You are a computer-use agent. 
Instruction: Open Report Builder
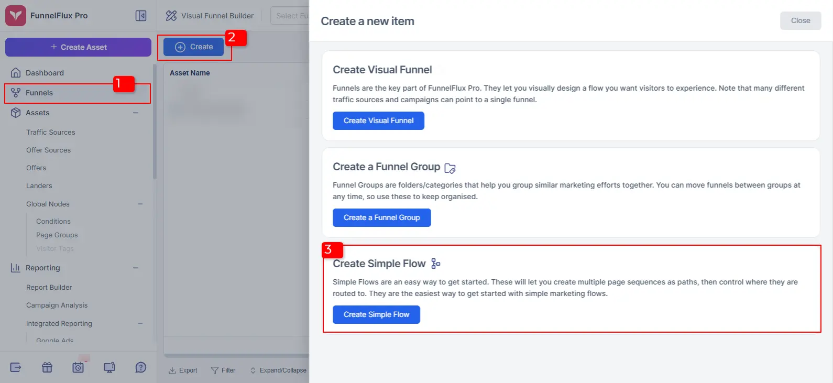point(49,288)
